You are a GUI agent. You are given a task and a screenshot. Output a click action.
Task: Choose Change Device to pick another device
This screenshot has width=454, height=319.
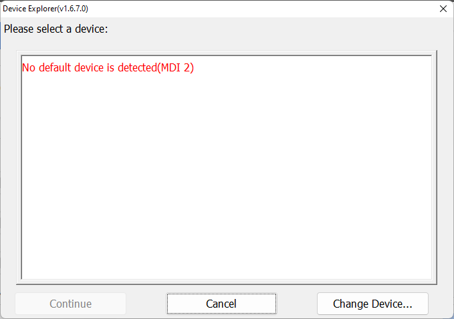pos(372,304)
